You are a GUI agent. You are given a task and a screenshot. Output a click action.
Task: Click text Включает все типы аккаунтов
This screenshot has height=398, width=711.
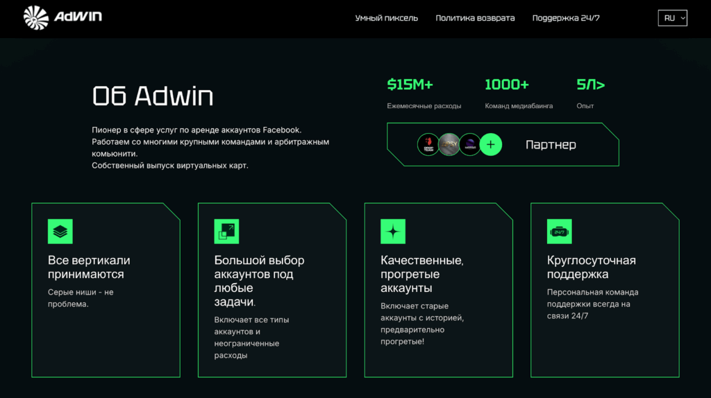click(x=251, y=337)
